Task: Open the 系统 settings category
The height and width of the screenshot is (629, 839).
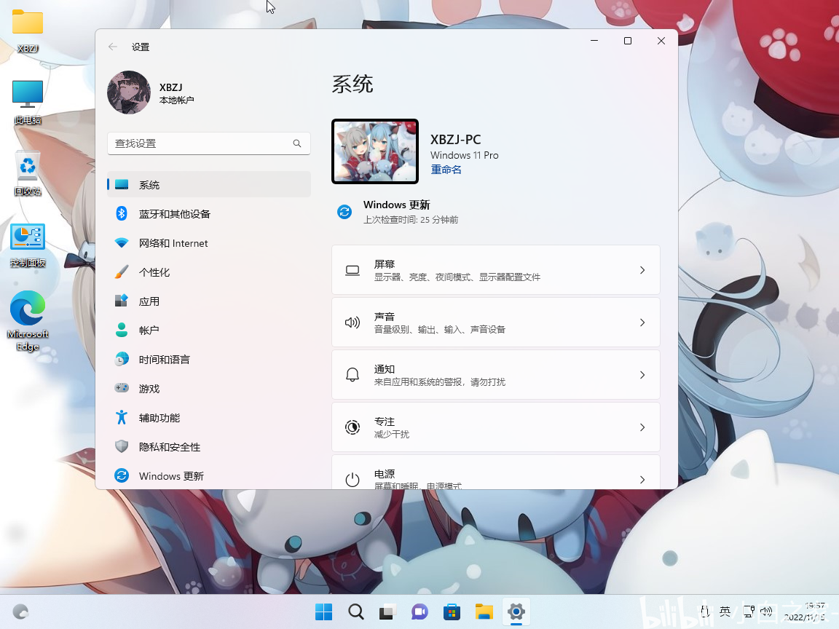Action: 209,184
